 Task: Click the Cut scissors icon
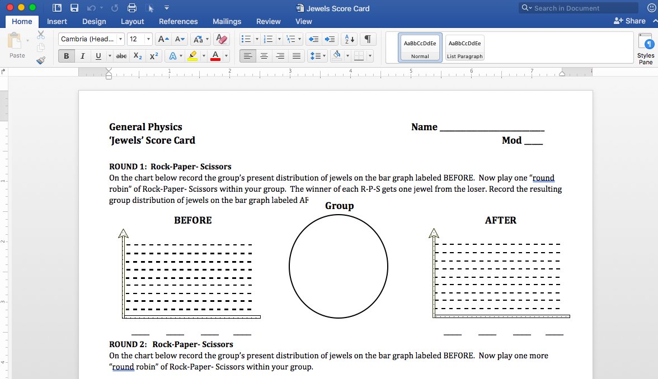(41, 35)
